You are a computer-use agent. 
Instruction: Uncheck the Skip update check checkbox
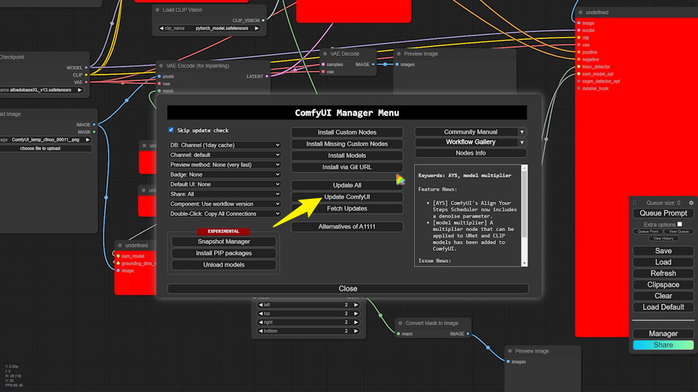point(171,130)
